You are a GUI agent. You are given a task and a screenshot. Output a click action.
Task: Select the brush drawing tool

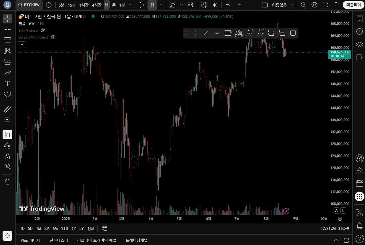(7, 73)
